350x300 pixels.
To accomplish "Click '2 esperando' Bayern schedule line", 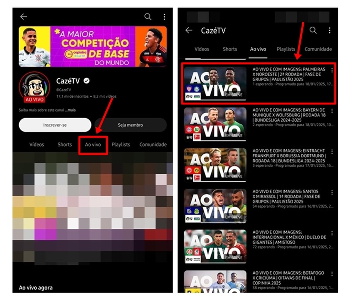I will 293,125.
